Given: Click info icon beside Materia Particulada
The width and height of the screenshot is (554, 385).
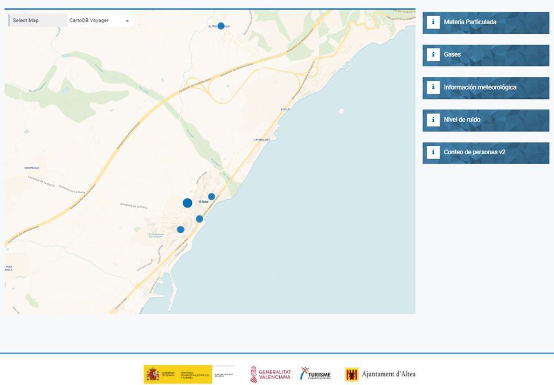Looking at the screenshot, I should (433, 22).
